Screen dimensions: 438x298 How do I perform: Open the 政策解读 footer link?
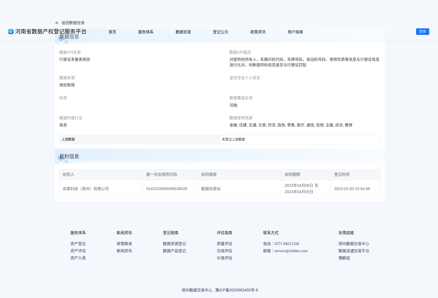(x=124, y=244)
